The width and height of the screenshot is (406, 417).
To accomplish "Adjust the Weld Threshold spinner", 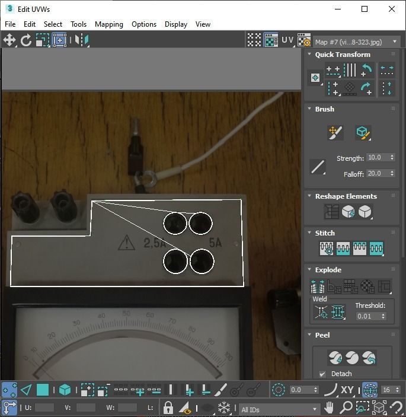I will pyautogui.click(x=383, y=316).
